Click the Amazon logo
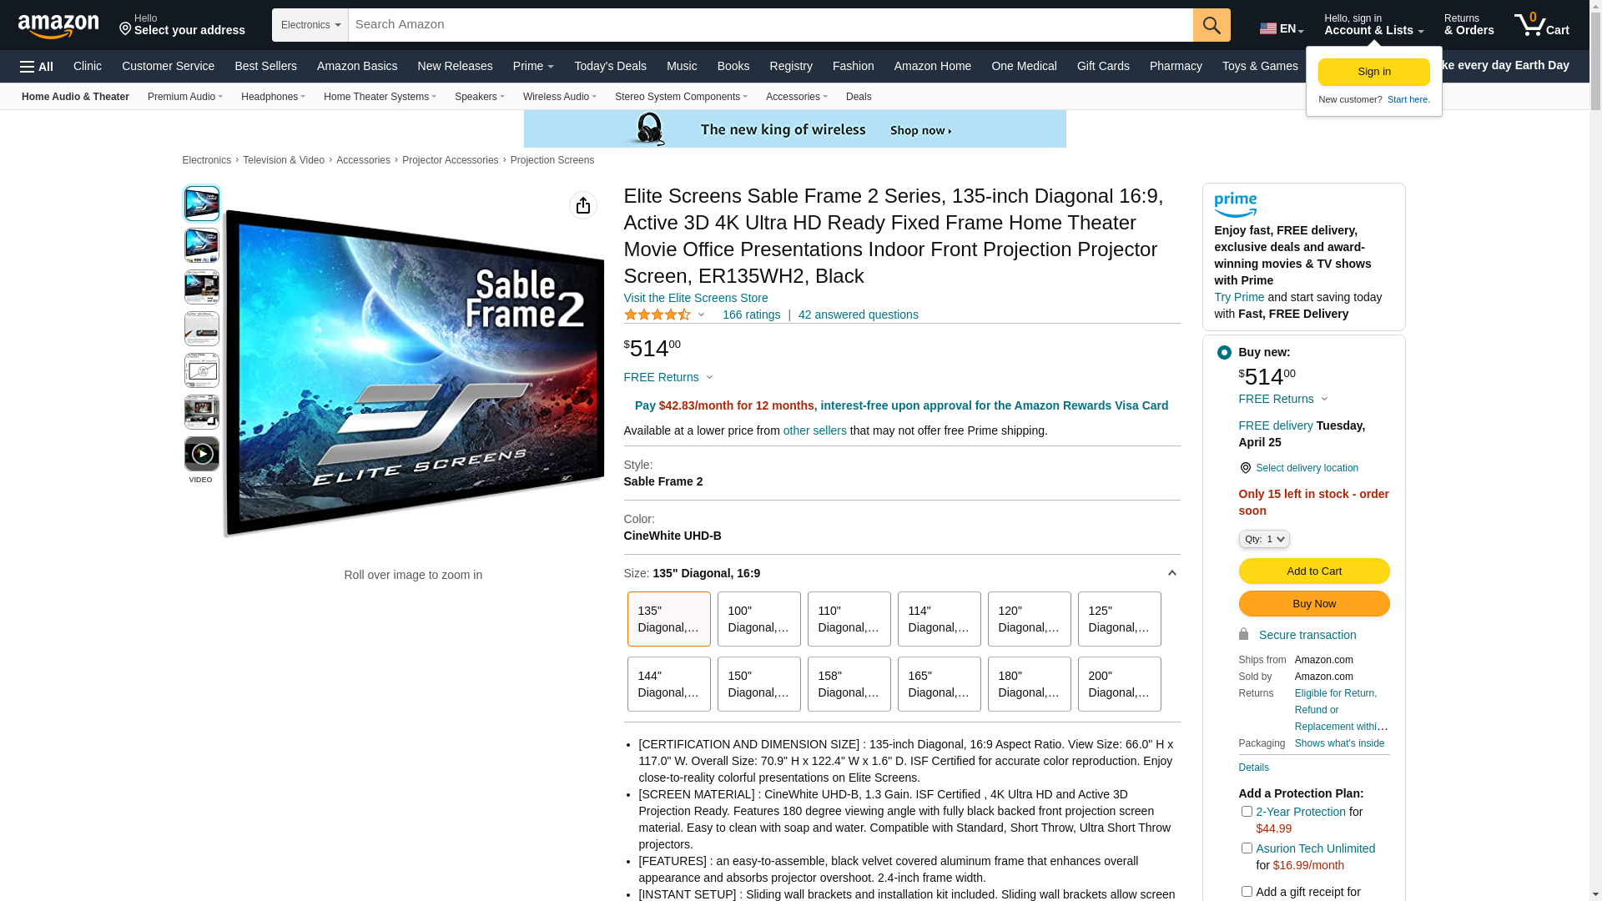 [58, 26]
